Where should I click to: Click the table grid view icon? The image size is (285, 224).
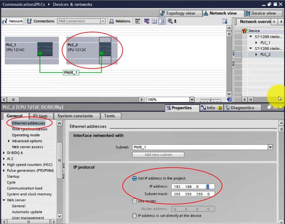(x=154, y=21)
